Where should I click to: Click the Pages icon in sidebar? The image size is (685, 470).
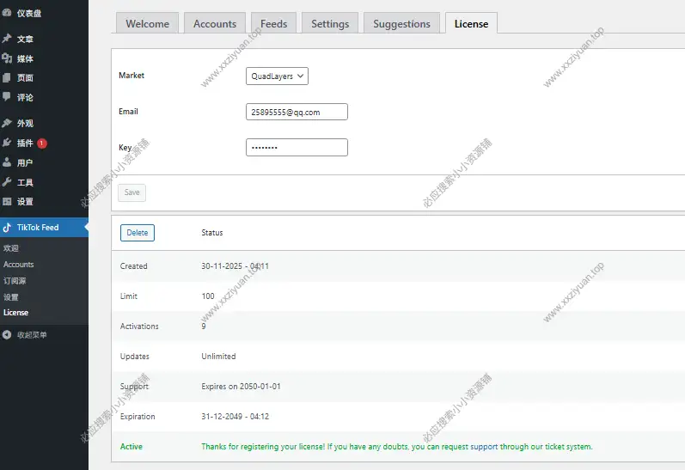7,78
